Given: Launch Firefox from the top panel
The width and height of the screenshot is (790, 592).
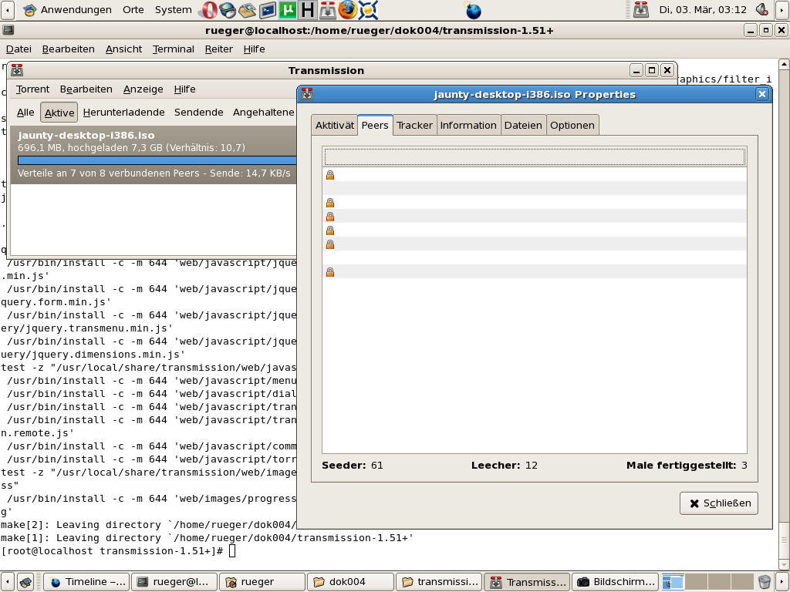Looking at the screenshot, I should (348, 9).
